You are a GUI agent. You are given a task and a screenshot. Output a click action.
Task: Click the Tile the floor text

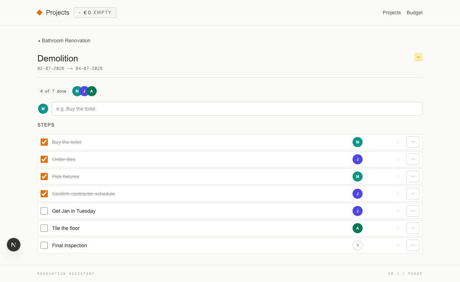tap(66, 228)
